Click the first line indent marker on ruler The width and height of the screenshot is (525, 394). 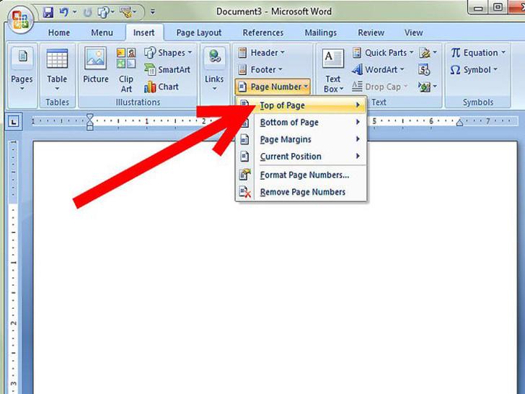89,117
